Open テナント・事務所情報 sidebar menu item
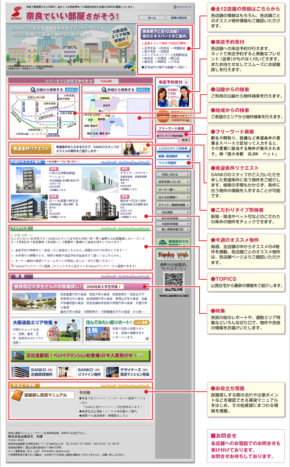290x467 pixels. coord(174,205)
